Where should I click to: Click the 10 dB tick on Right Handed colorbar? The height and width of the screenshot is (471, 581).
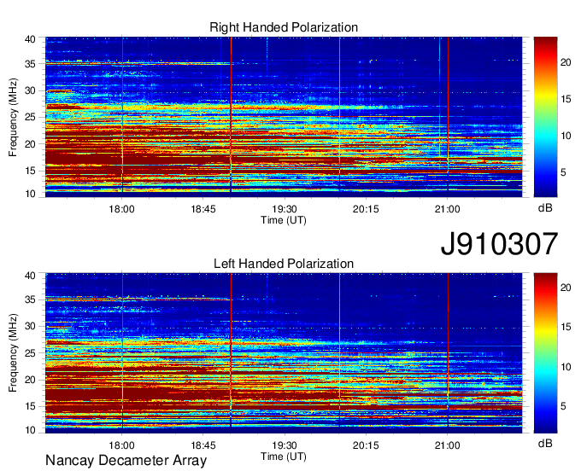coord(566,136)
